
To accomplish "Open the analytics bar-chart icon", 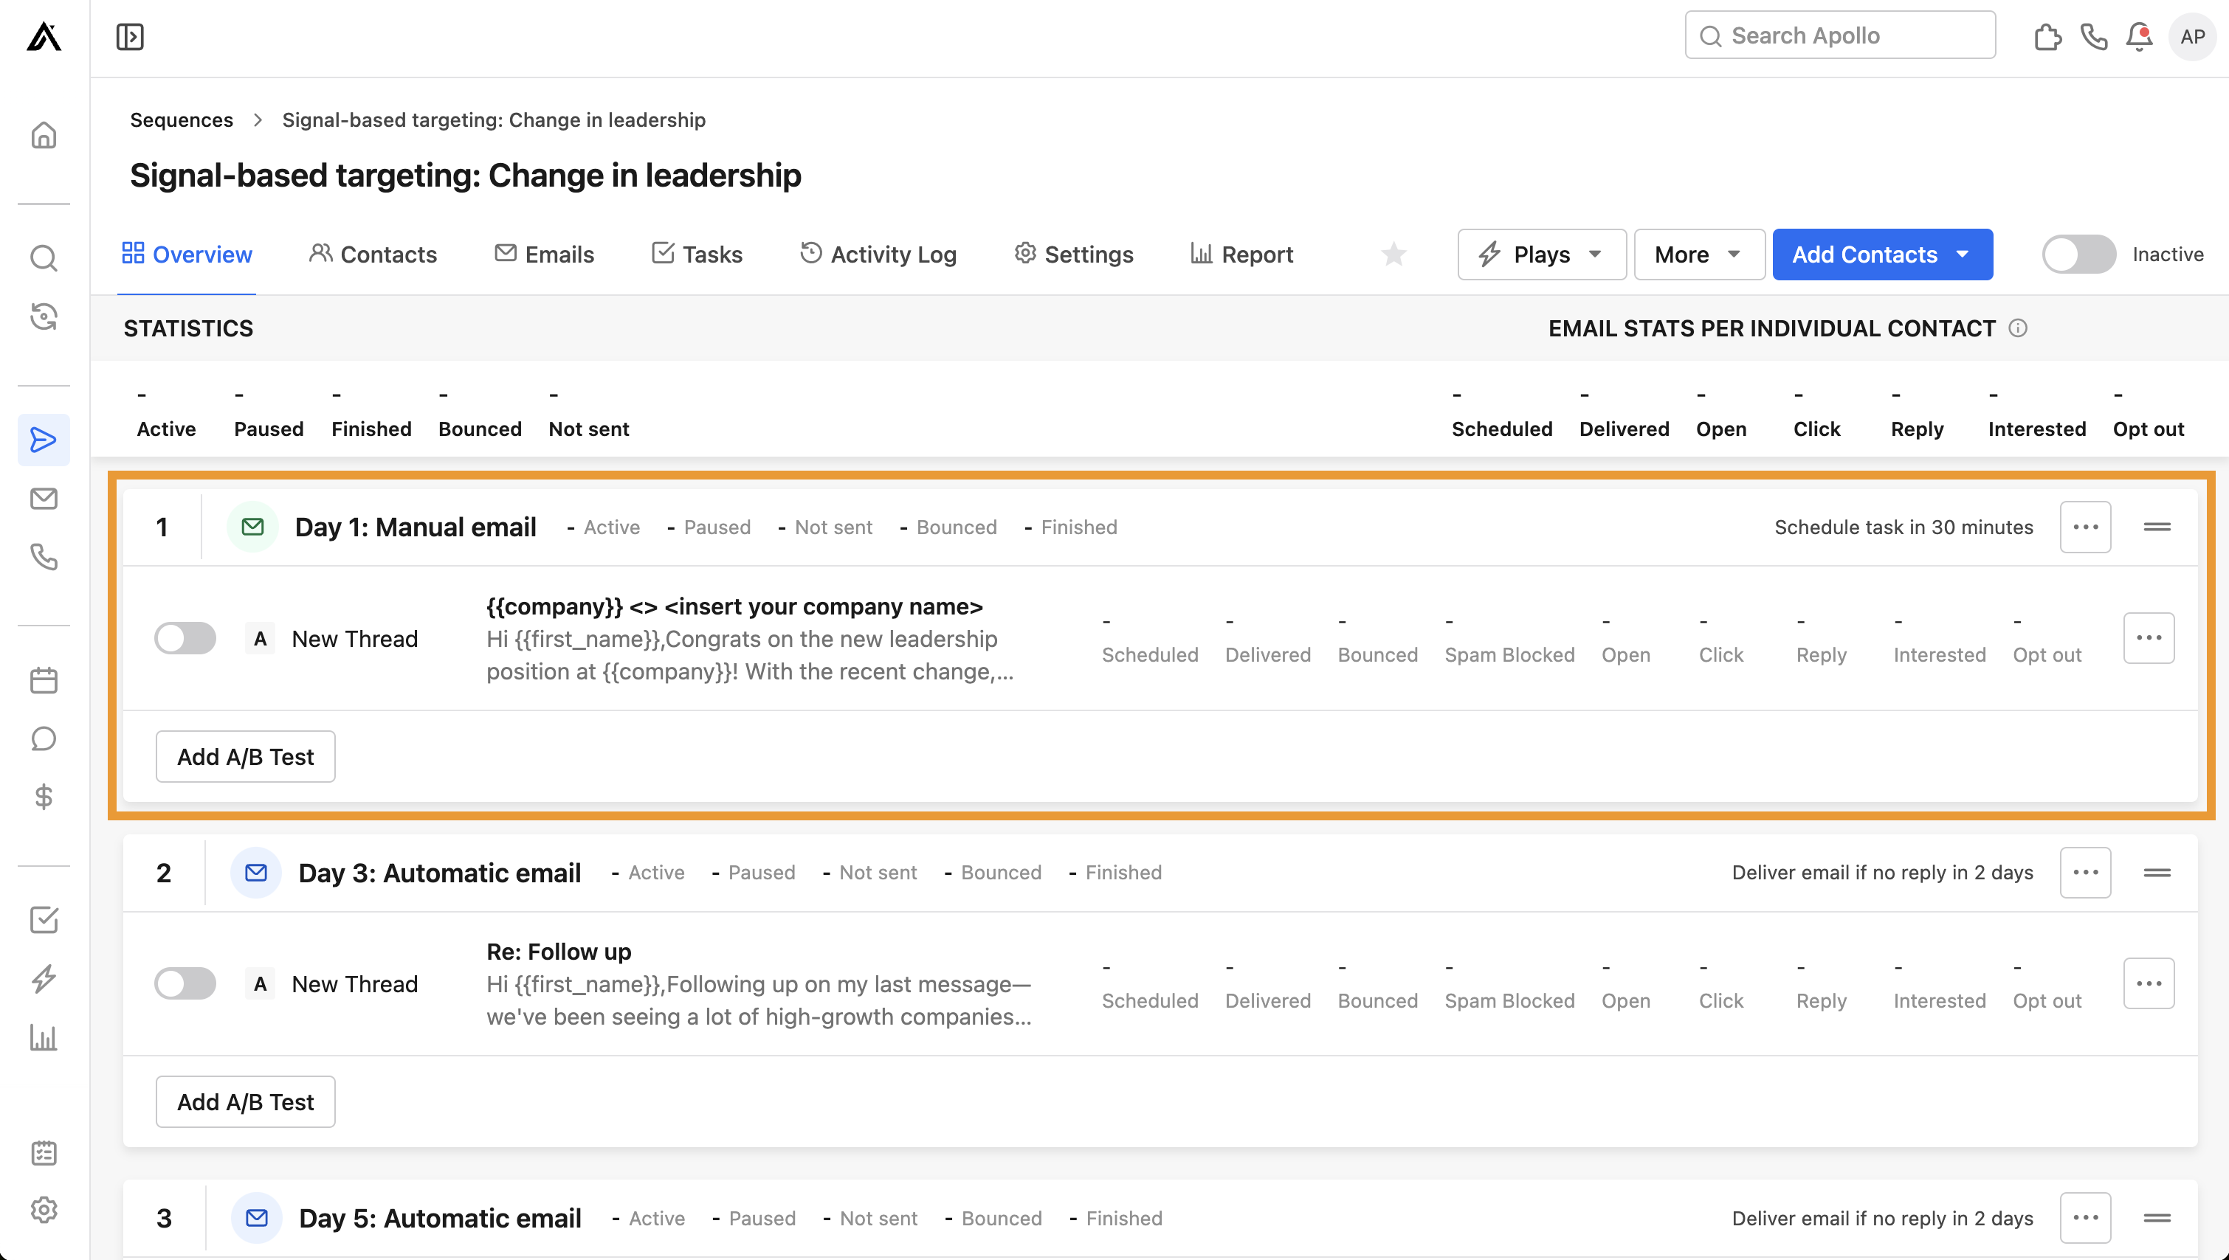I will tap(44, 1038).
